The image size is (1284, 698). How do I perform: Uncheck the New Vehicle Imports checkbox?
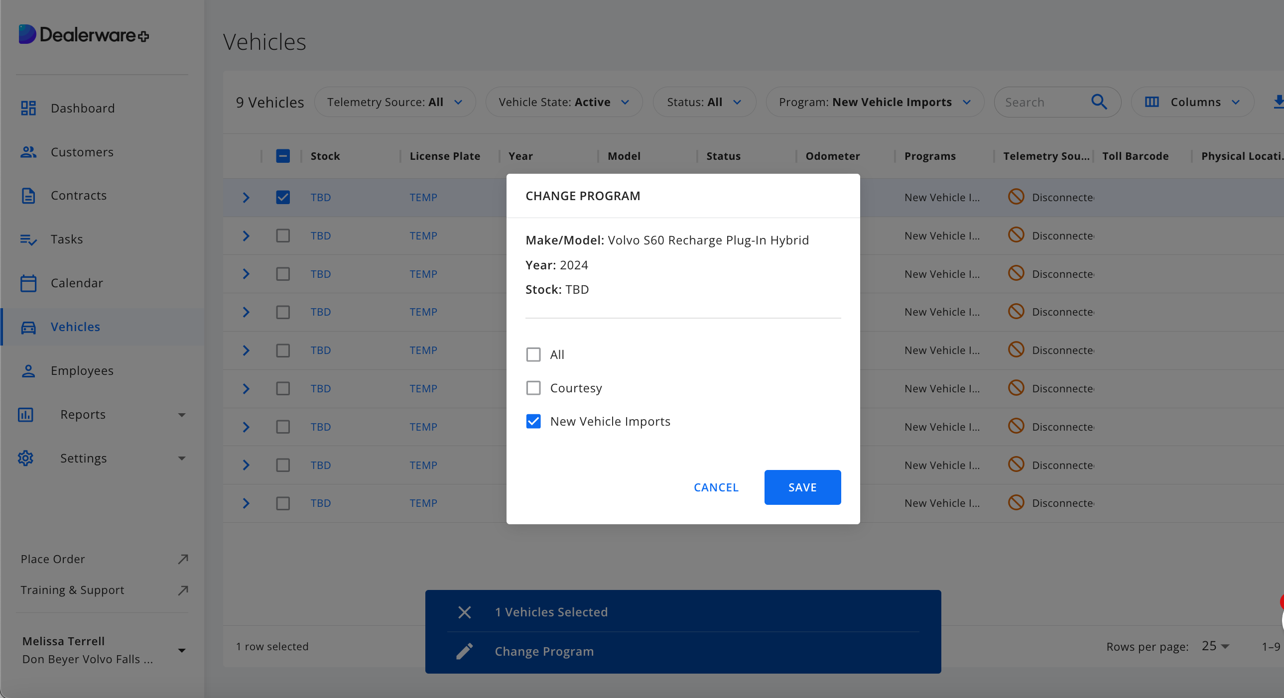point(533,422)
